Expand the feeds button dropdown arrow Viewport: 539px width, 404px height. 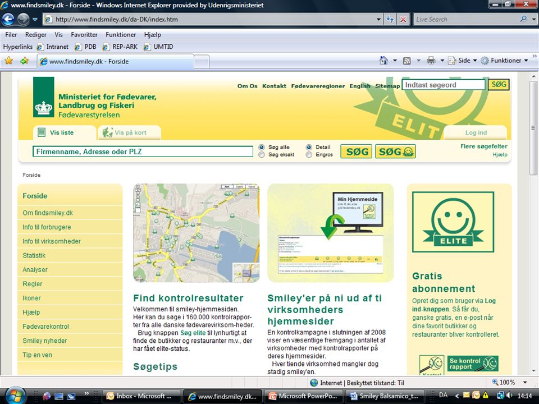418,61
